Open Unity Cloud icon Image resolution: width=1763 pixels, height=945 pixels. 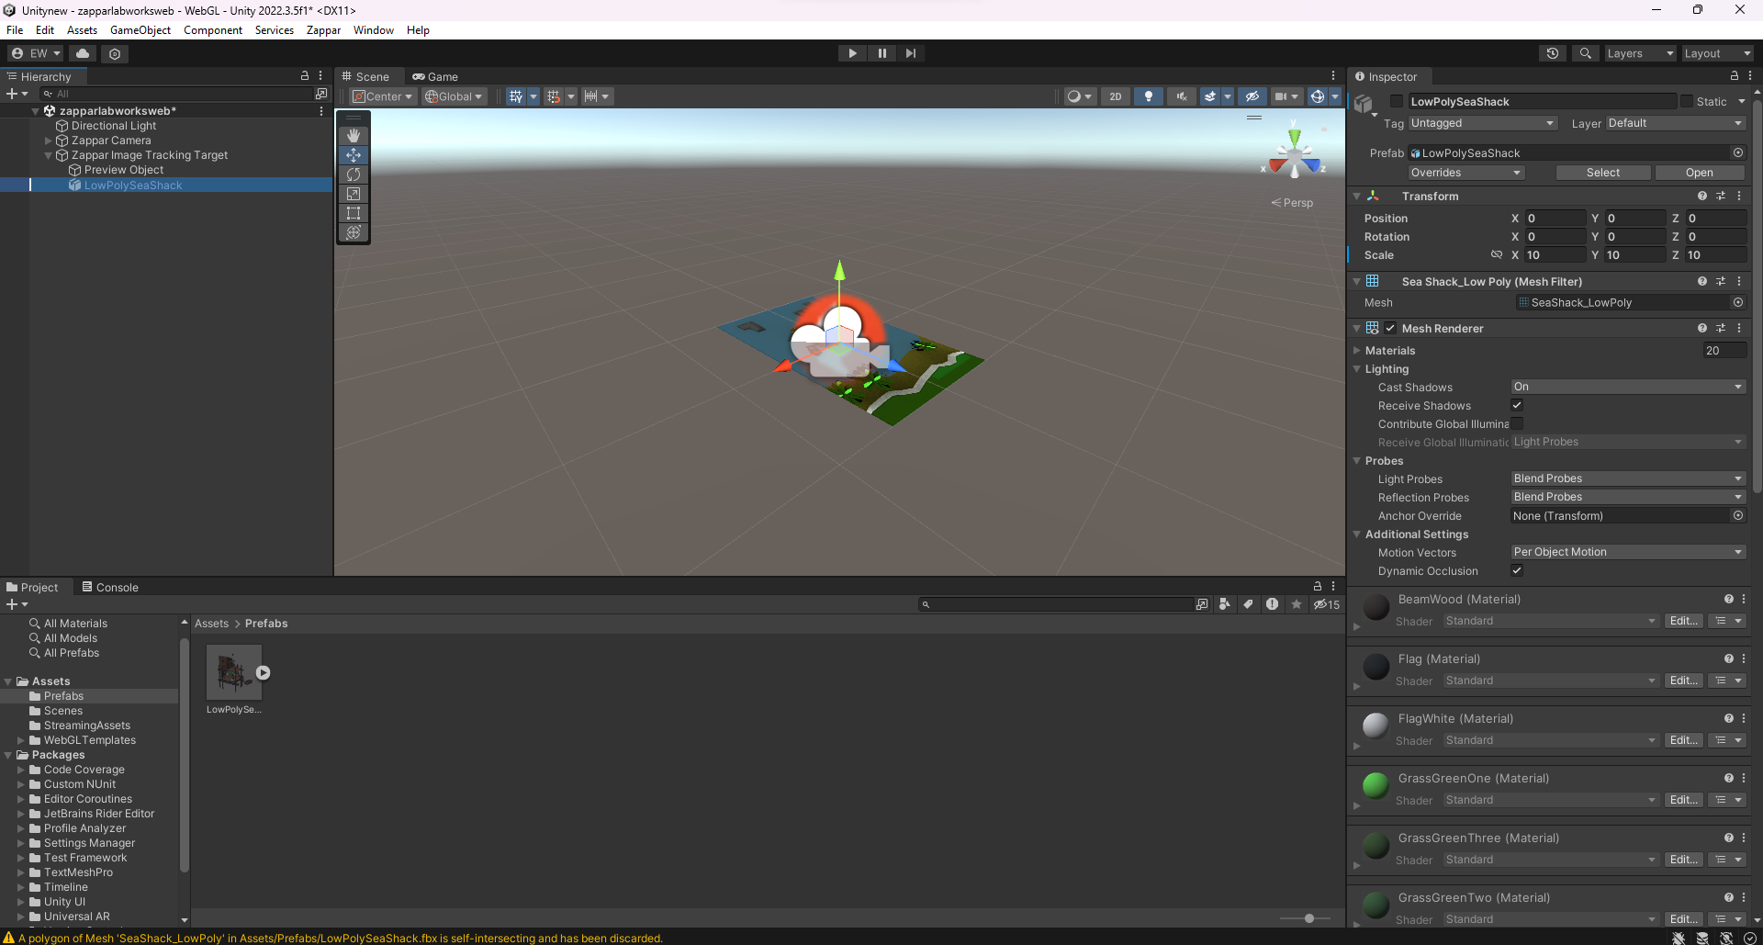[83, 53]
